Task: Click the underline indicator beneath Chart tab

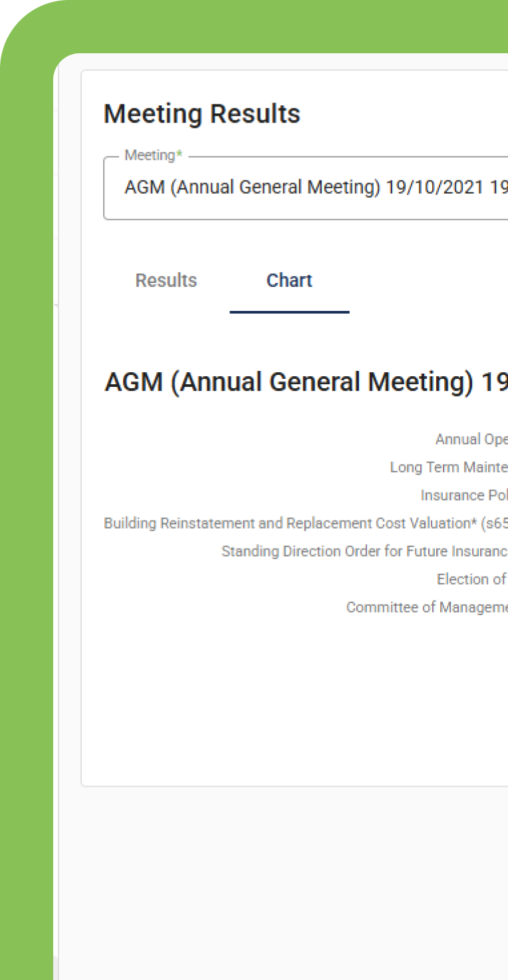Action: [289, 312]
